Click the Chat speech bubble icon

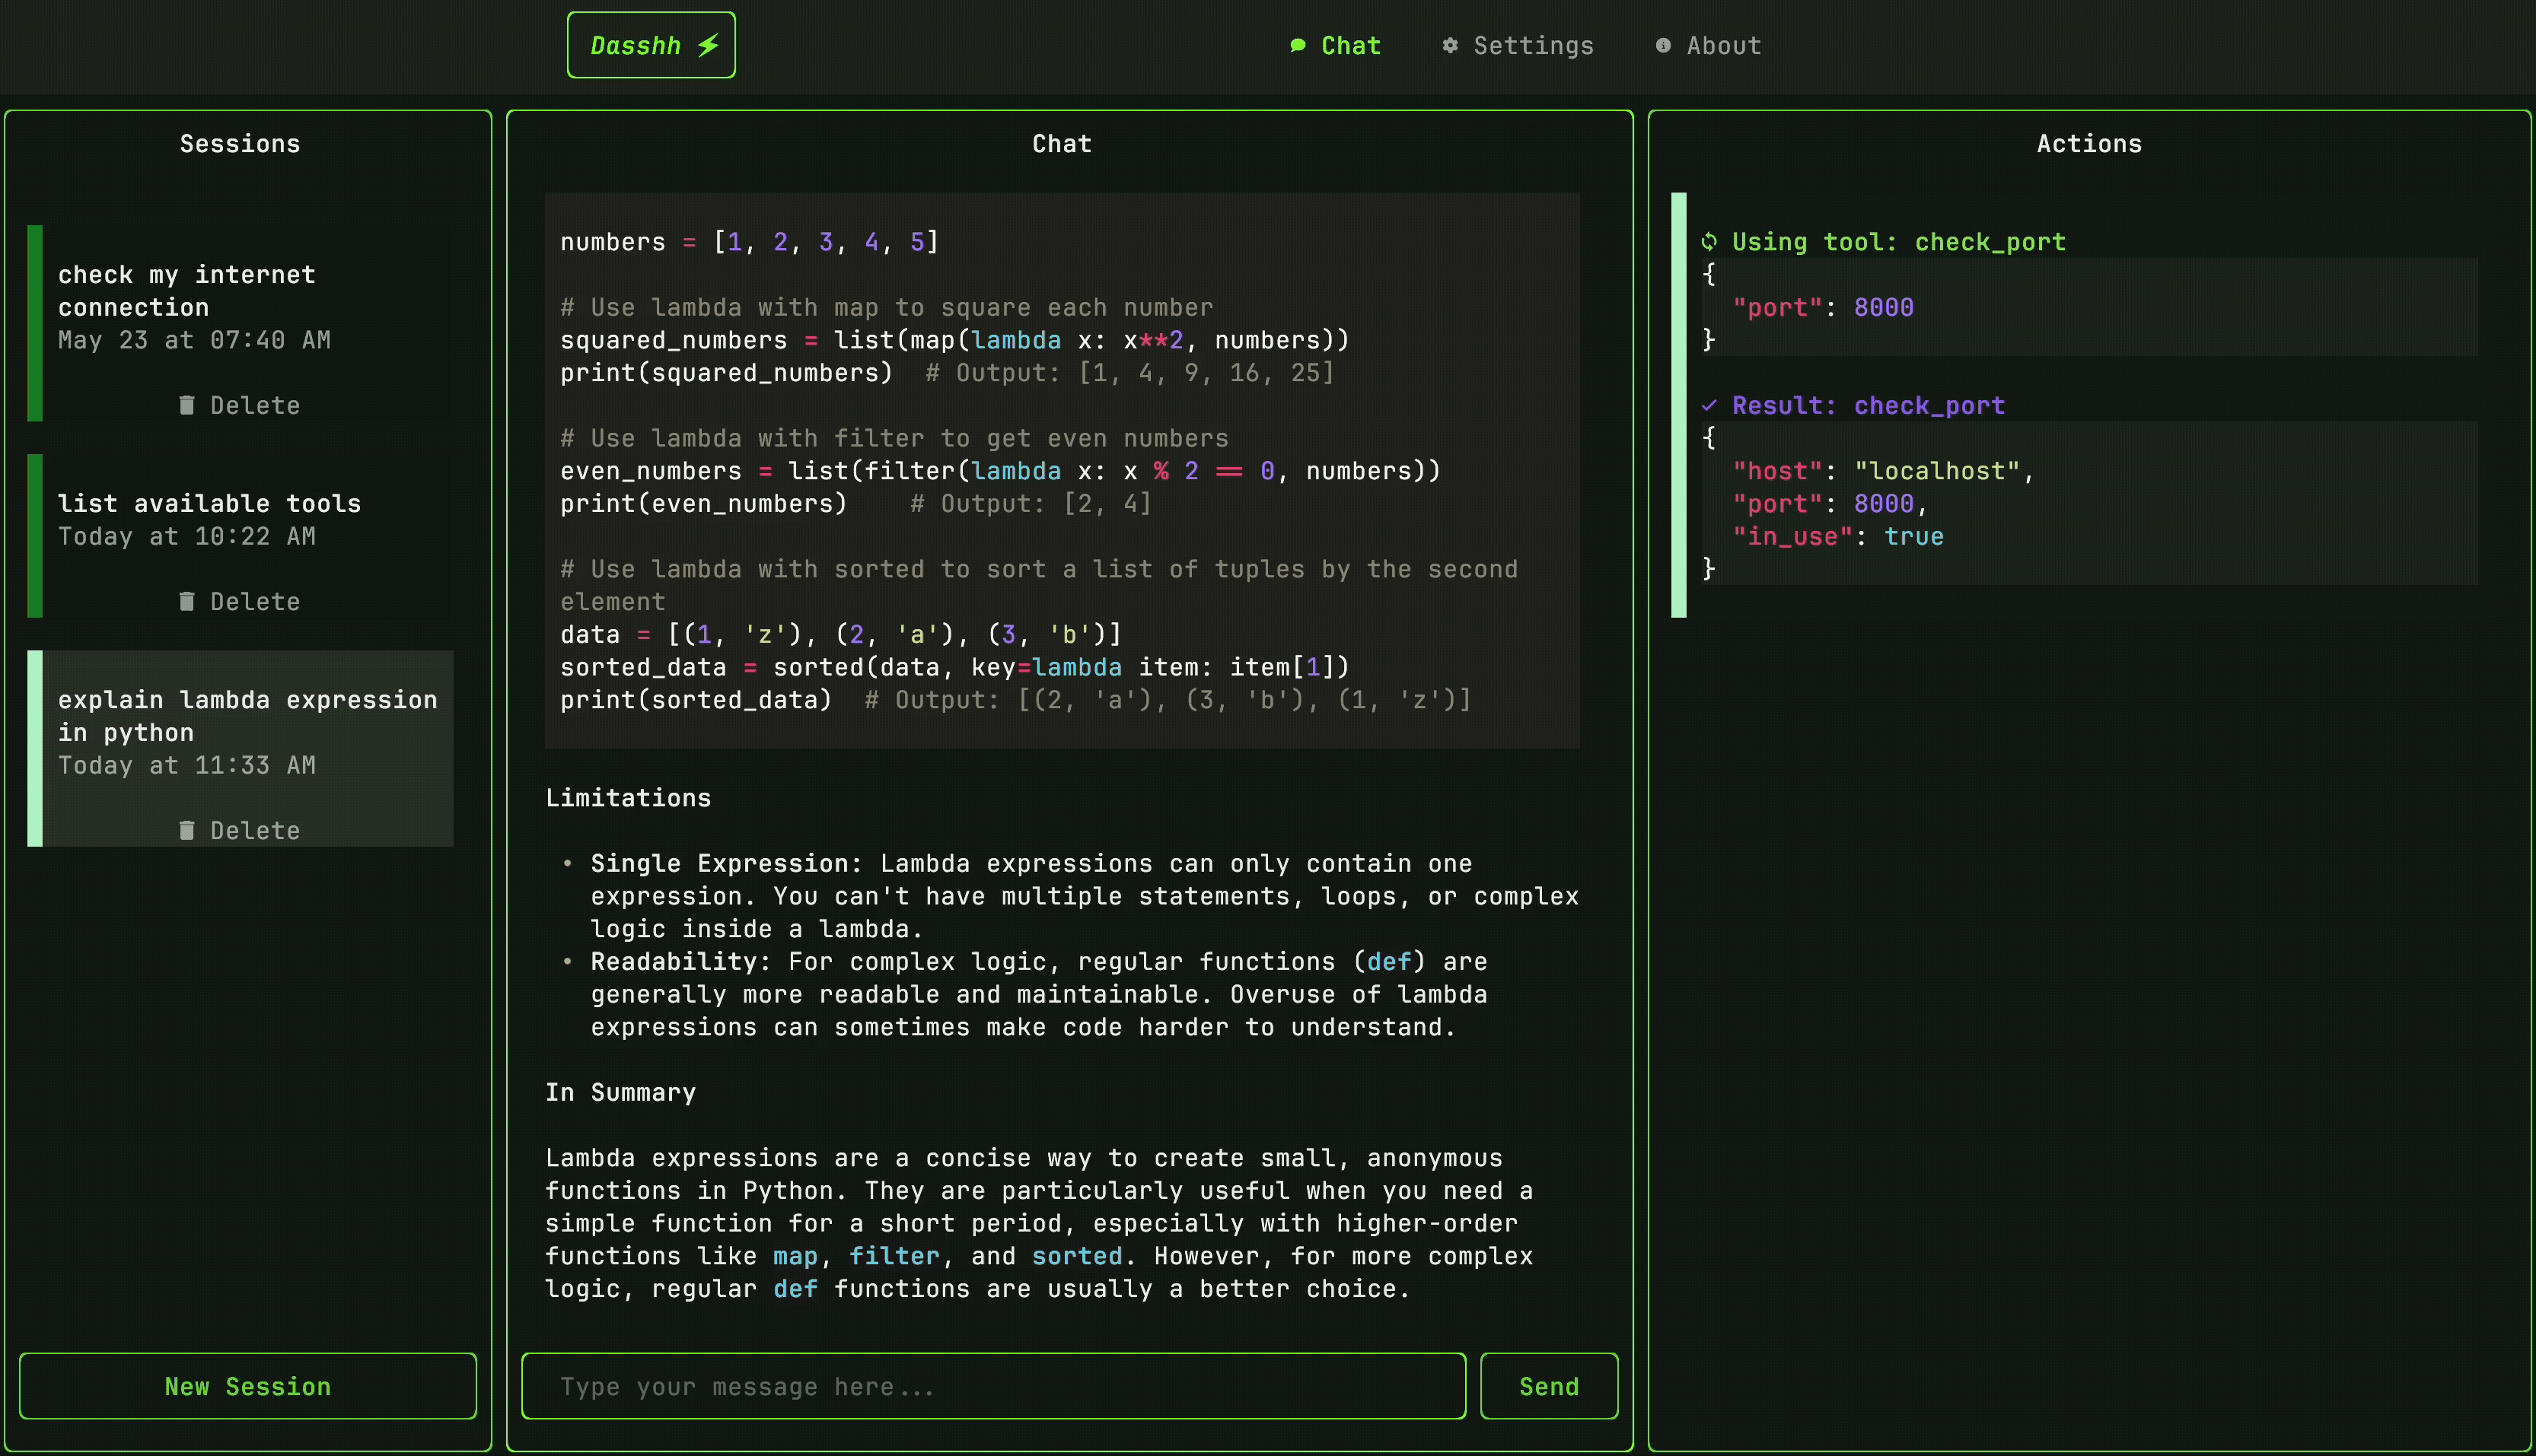point(1298,46)
